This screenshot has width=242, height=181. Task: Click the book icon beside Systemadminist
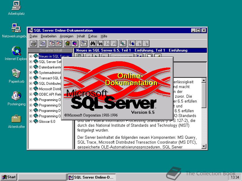36,72
